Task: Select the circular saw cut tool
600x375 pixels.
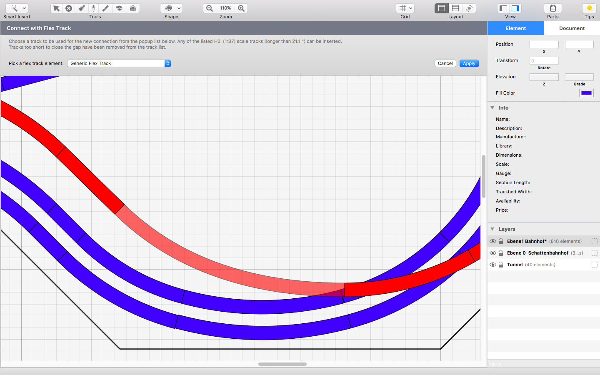Action: pos(119,8)
